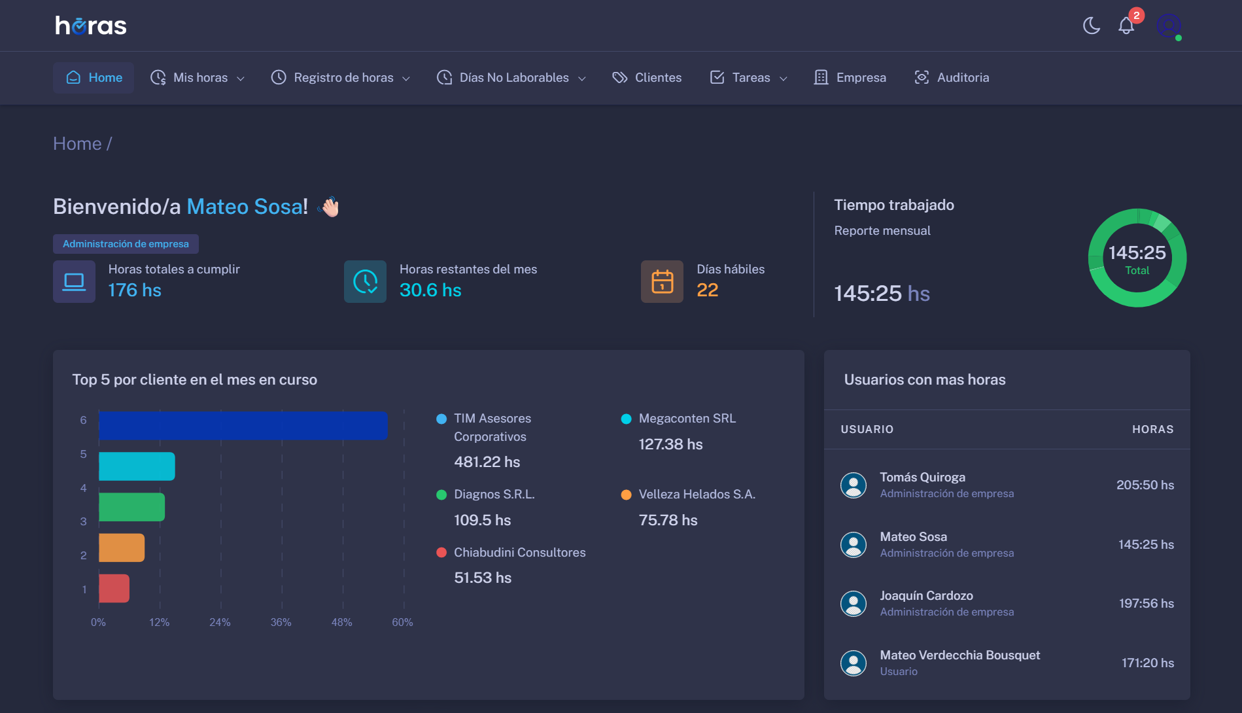Click the Horas restantes clock icon
This screenshot has width=1242, height=713.
point(365,281)
